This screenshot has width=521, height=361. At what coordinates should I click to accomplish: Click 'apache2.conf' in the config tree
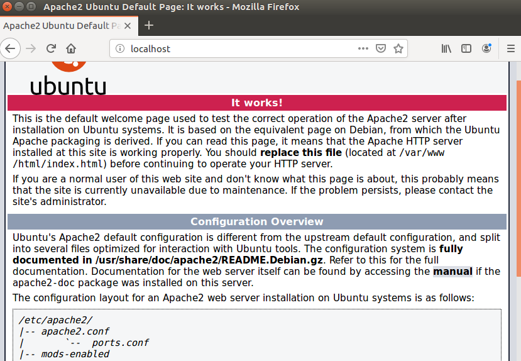pos(75,331)
